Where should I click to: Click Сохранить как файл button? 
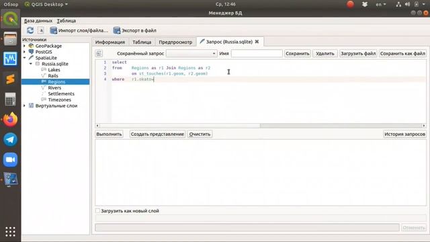click(x=402, y=54)
